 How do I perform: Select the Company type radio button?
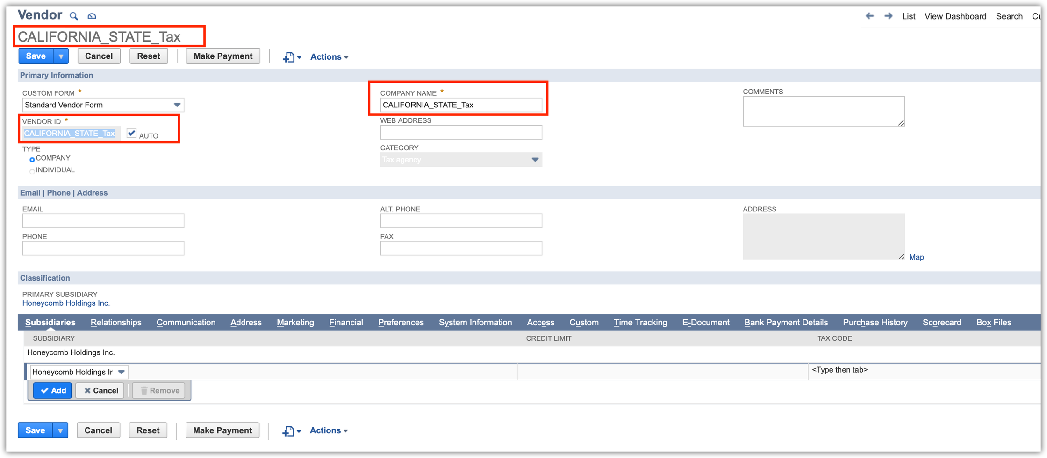point(32,159)
